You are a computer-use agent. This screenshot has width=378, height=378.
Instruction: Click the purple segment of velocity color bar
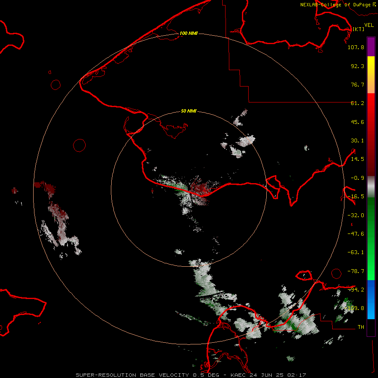[x=371, y=47]
